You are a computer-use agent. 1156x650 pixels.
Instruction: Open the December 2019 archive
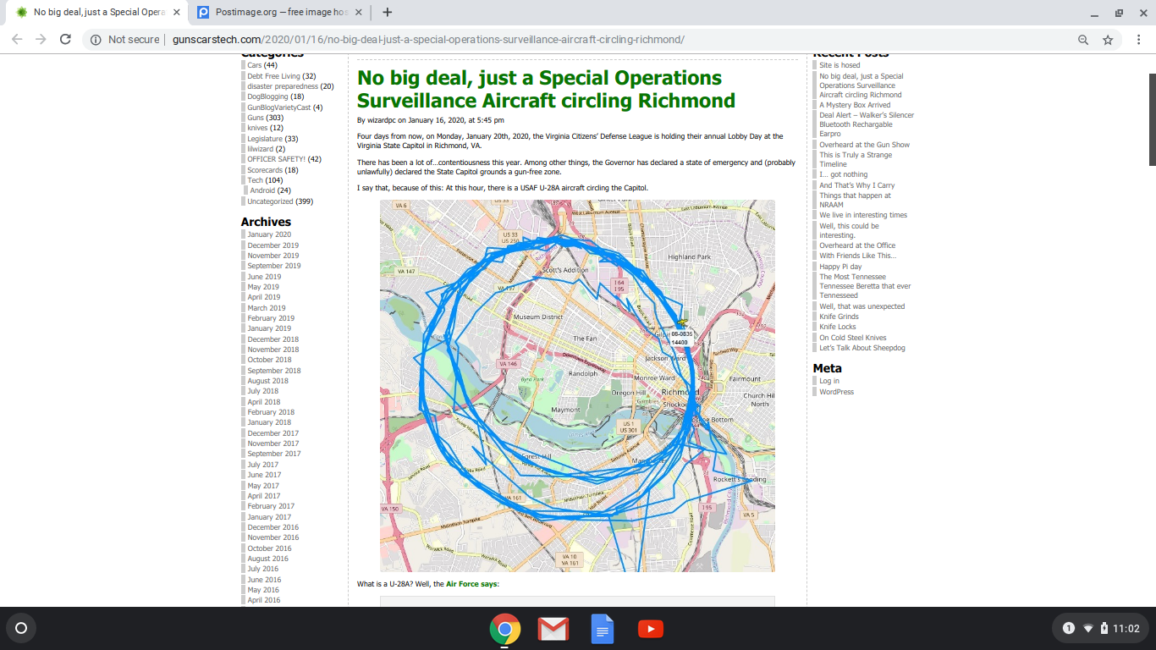click(272, 245)
